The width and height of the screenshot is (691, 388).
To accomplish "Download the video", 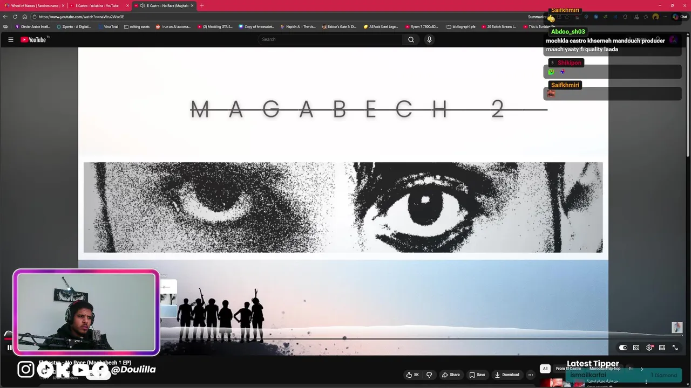I will click(507, 375).
